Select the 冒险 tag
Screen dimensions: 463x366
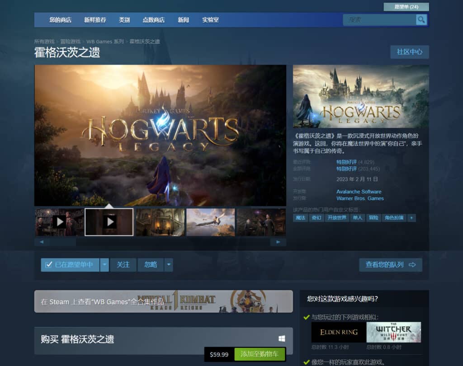tap(373, 218)
